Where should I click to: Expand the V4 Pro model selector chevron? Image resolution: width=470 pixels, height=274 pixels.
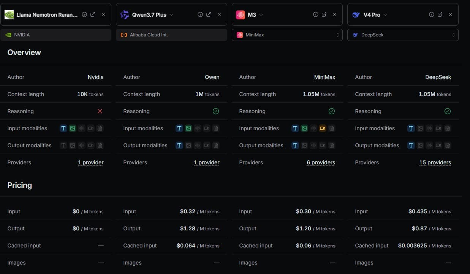(x=385, y=15)
